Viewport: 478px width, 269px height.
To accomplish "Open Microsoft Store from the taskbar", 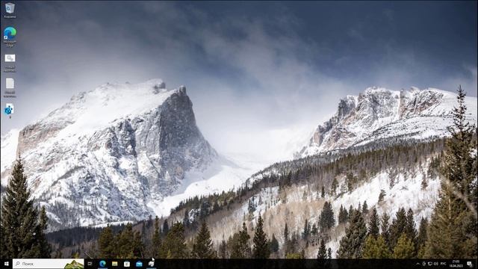I will click(x=127, y=264).
